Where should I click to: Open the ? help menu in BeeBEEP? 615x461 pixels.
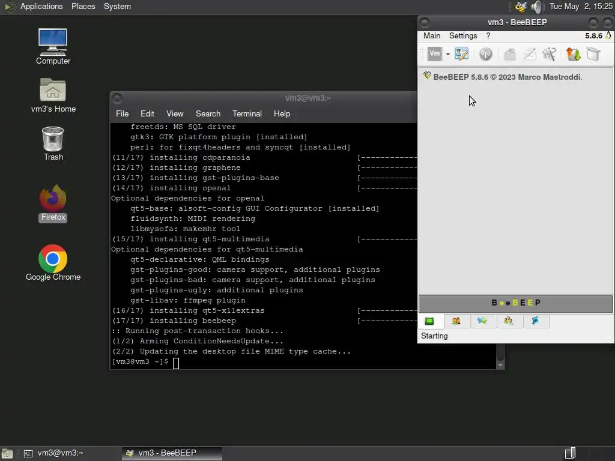tap(488, 35)
